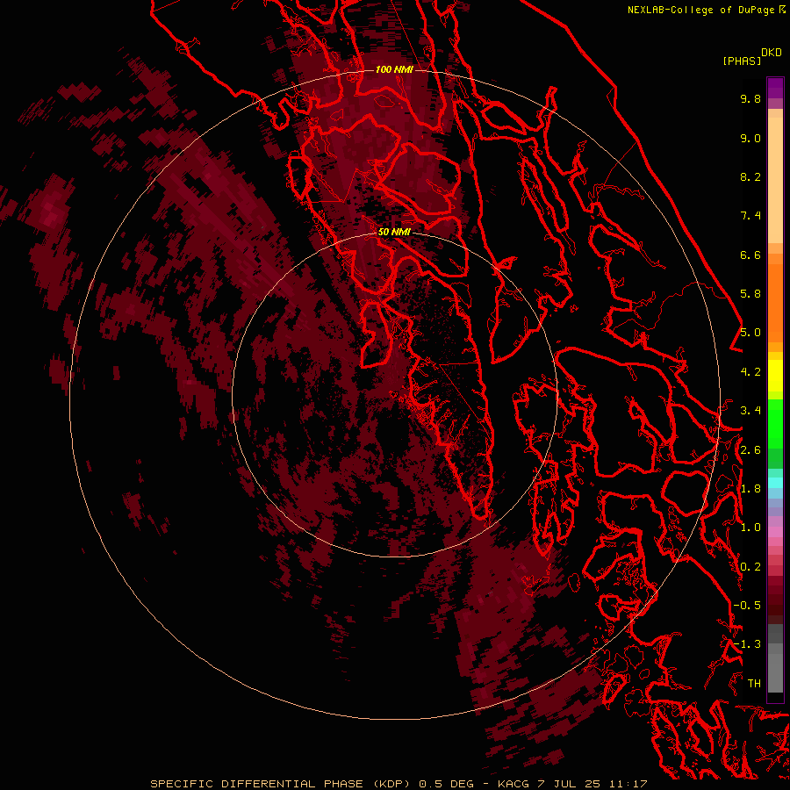Viewport: 790px width, 790px height.
Task: Click the SPECIFIC DIFFERENTIAL PHASE (KDP) title text
Action: coord(281,784)
